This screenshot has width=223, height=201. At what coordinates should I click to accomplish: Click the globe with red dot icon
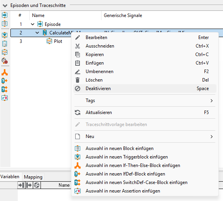[5, 61]
